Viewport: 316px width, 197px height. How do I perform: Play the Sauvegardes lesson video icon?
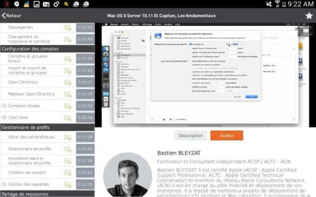pyautogui.click(x=68, y=27)
